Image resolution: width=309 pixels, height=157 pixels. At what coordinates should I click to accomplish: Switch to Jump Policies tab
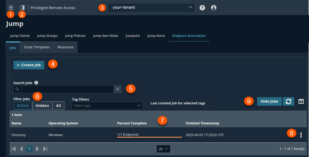click(75, 35)
